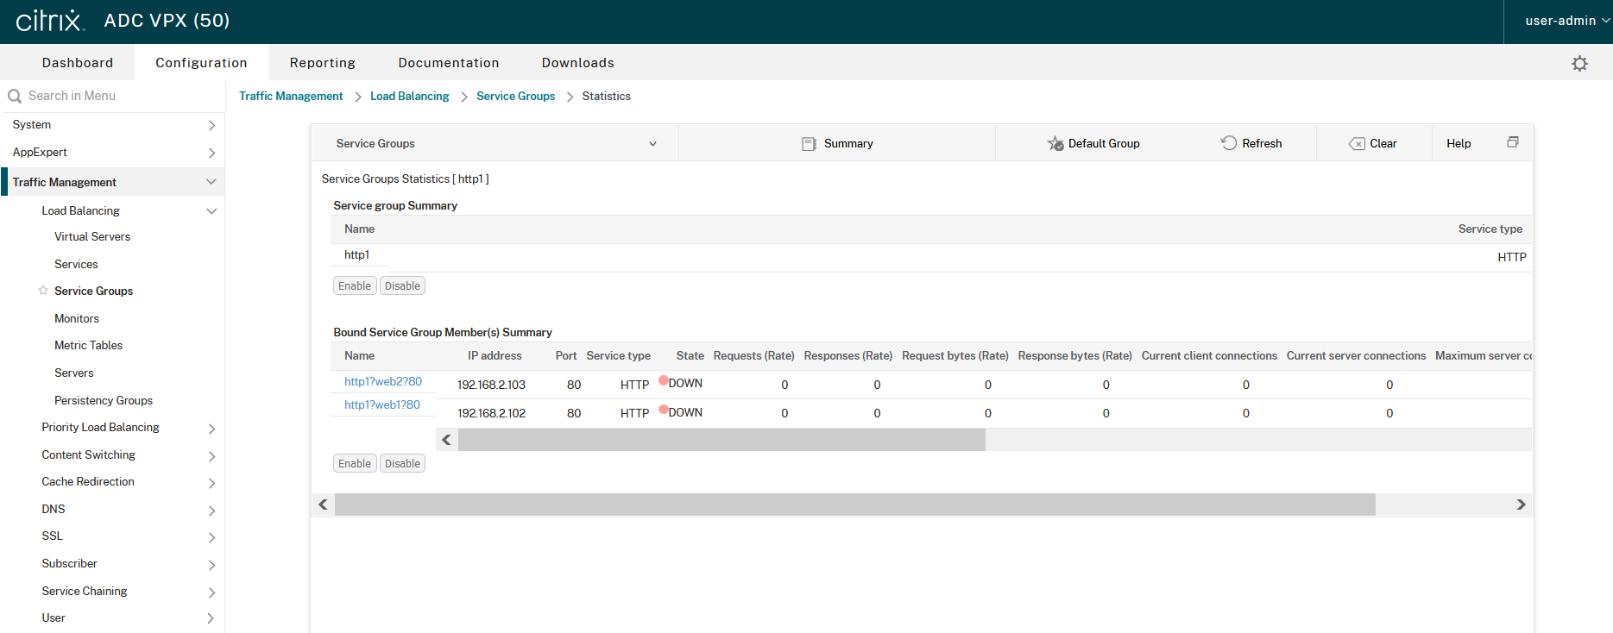This screenshot has width=1613, height=633.
Task: Click the Clear icon in toolbar
Action: (1357, 144)
